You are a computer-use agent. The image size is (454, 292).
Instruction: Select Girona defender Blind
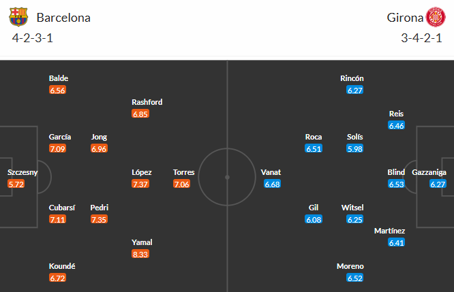pos(396,172)
